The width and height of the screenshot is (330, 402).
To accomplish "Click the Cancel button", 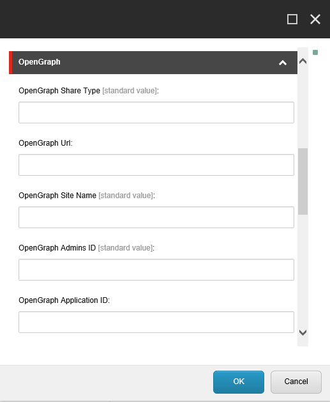I will pos(296,382).
